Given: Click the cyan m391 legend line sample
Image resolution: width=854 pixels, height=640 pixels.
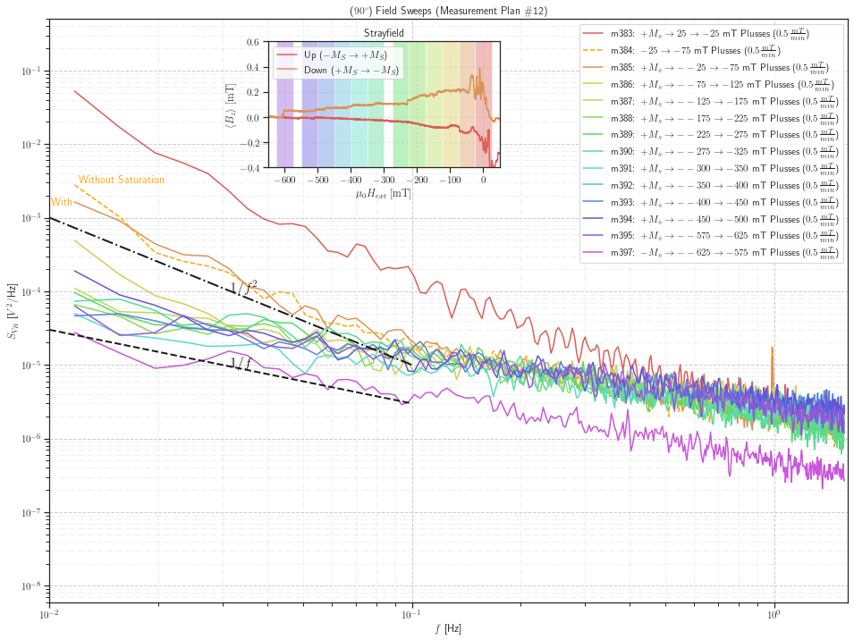Looking at the screenshot, I should coord(595,169).
